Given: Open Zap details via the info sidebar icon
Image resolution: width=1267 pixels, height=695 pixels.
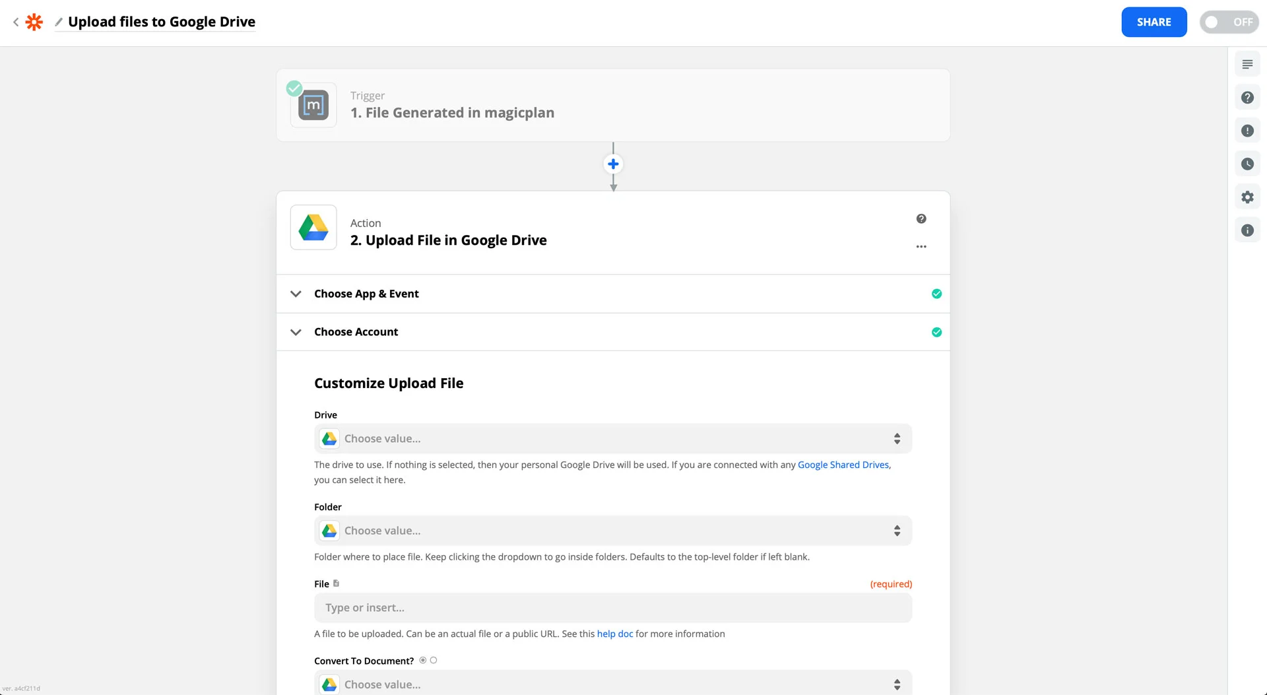Looking at the screenshot, I should point(1247,230).
